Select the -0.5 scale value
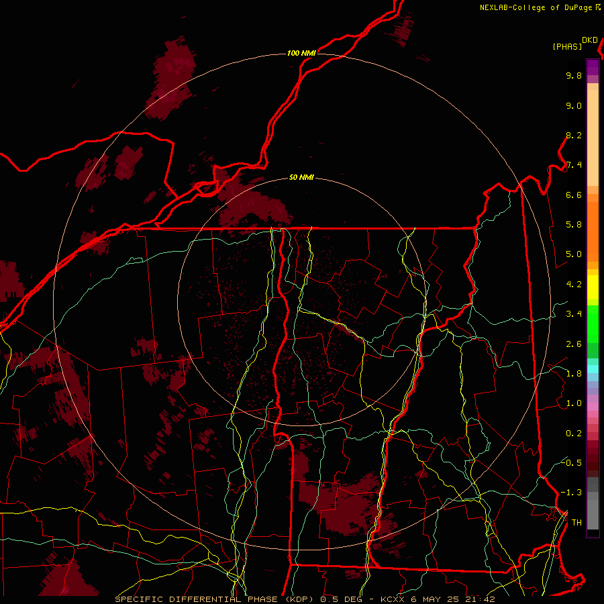604x604 pixels. coord(571,462)
